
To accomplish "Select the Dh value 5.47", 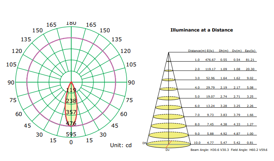I will (223, 143).
